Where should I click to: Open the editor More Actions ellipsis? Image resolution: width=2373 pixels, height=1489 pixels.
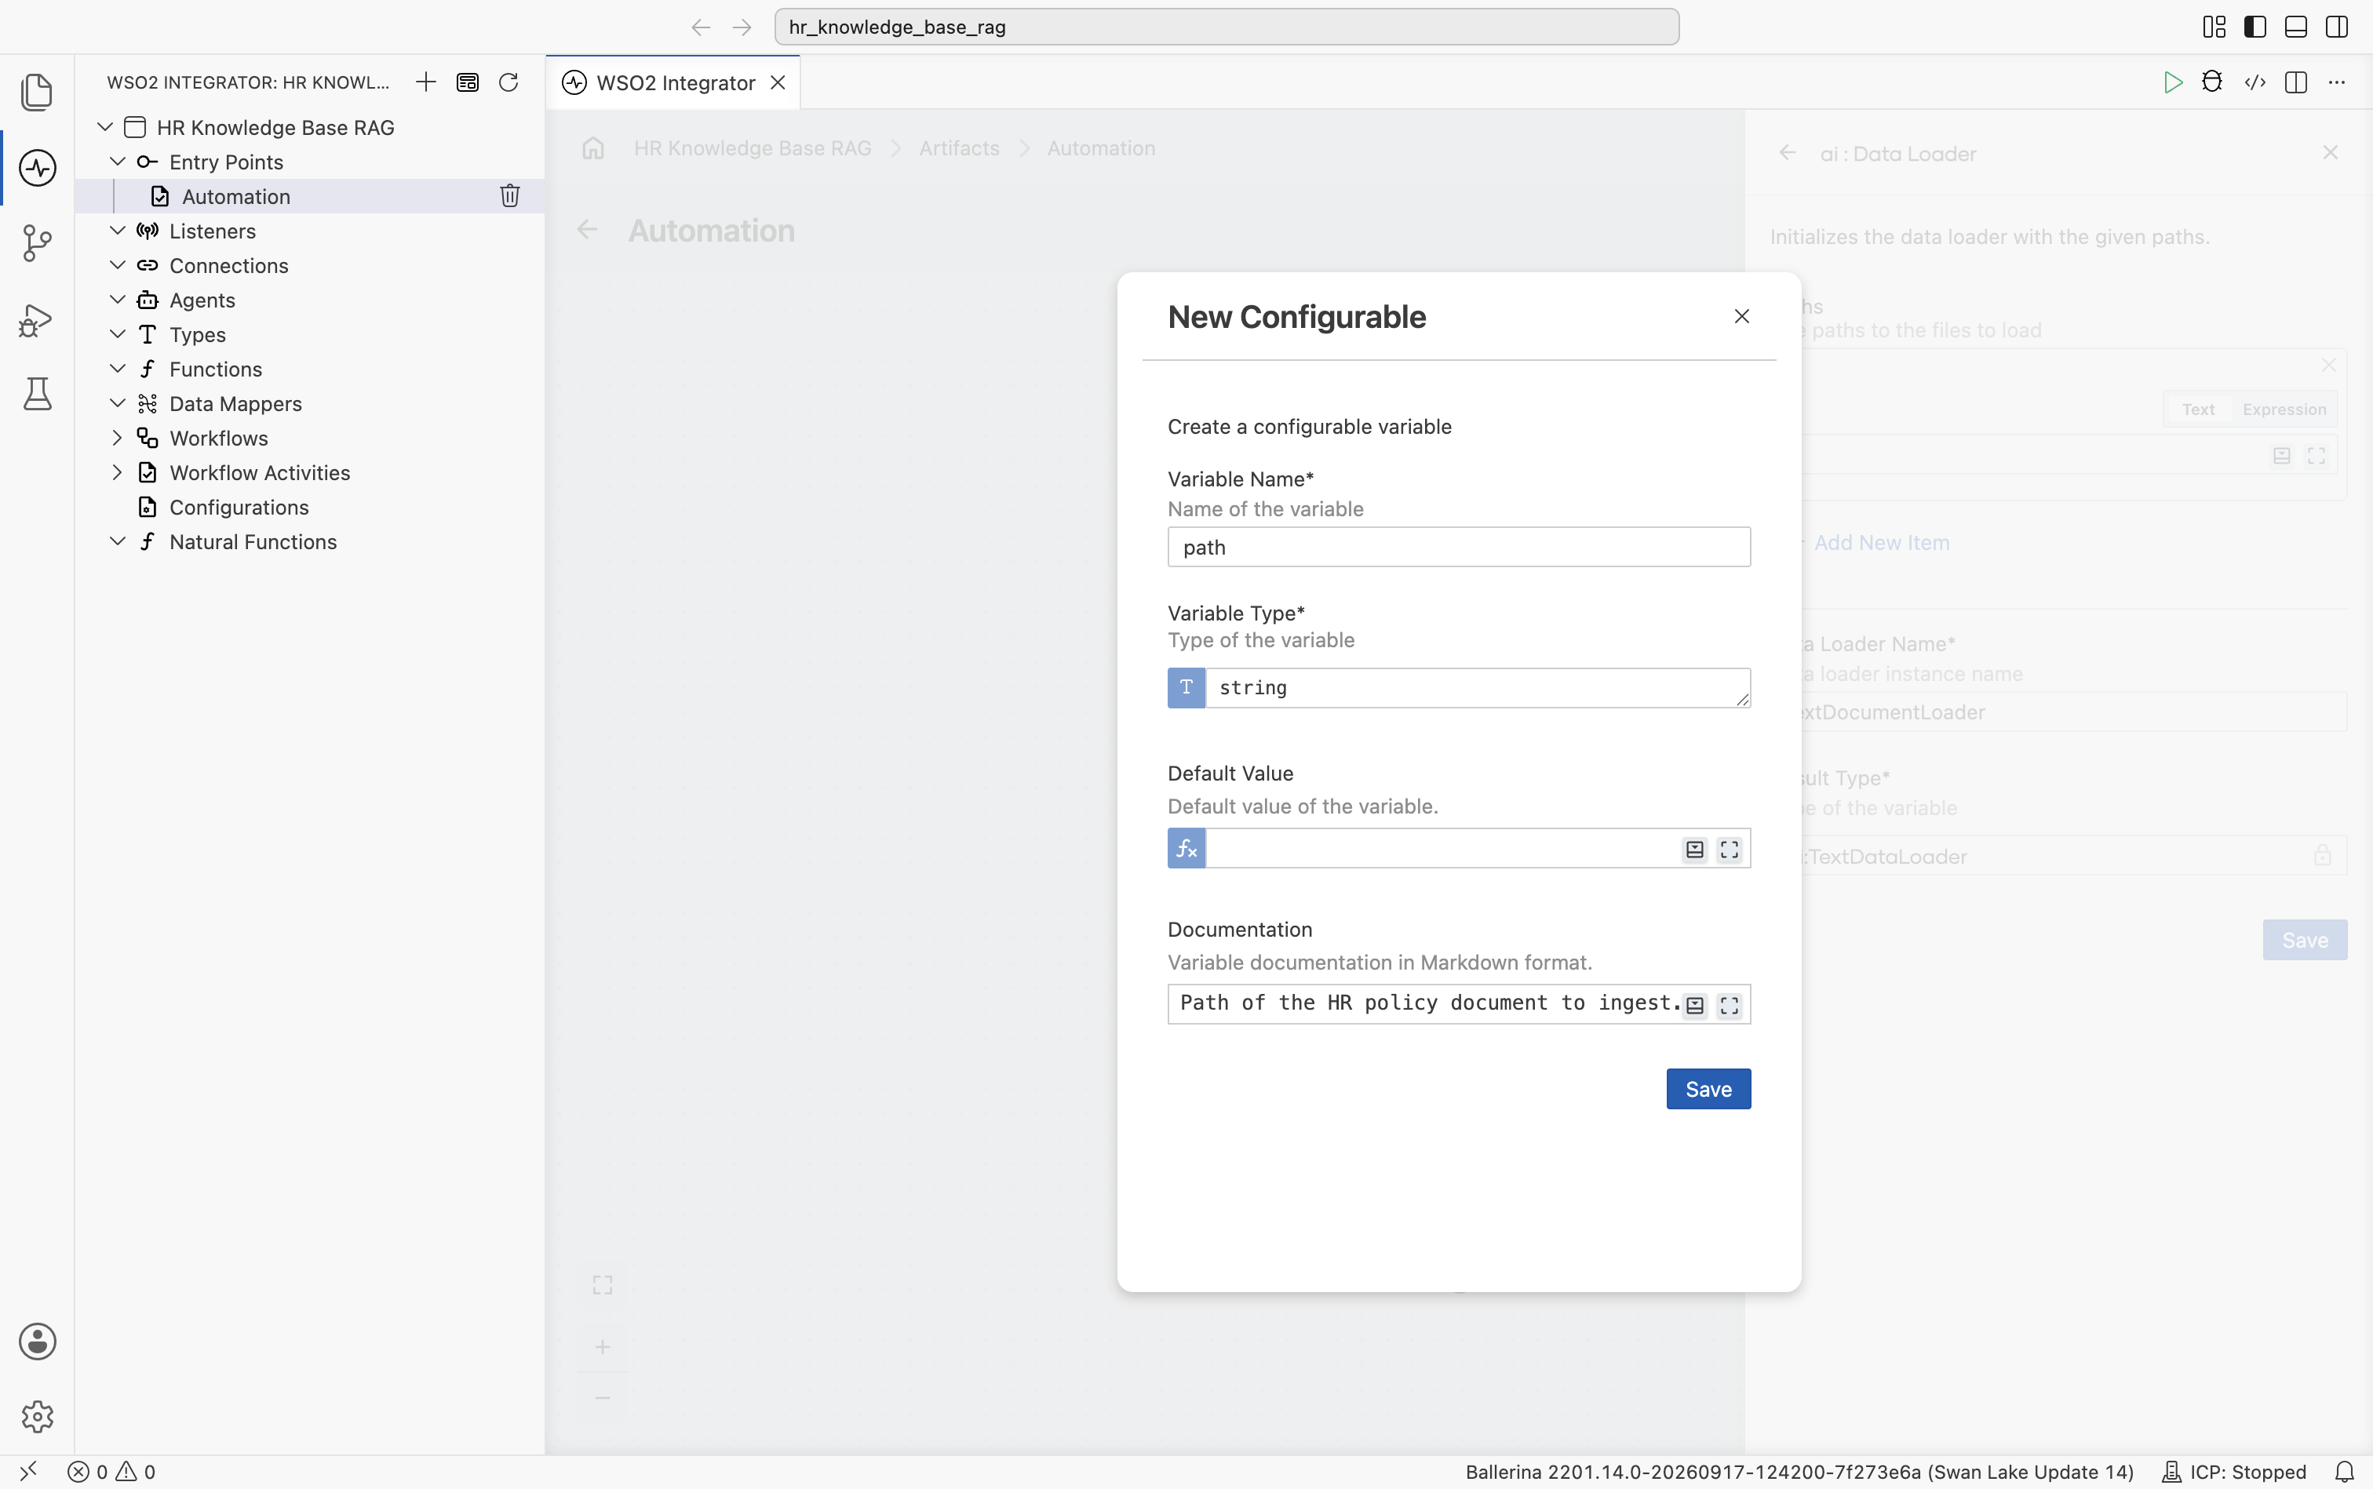2337,82
